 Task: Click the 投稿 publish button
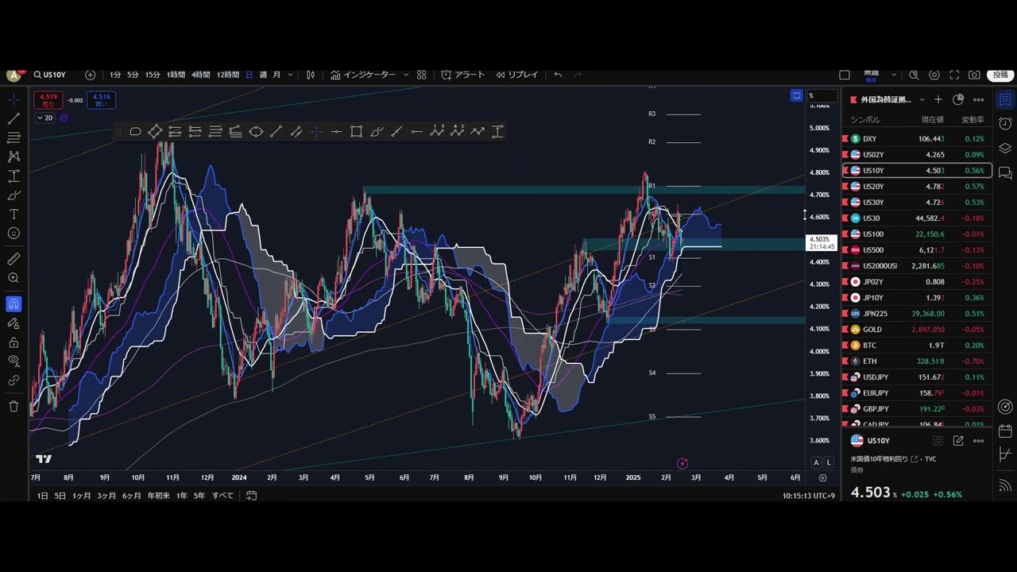coord(1000,75)
